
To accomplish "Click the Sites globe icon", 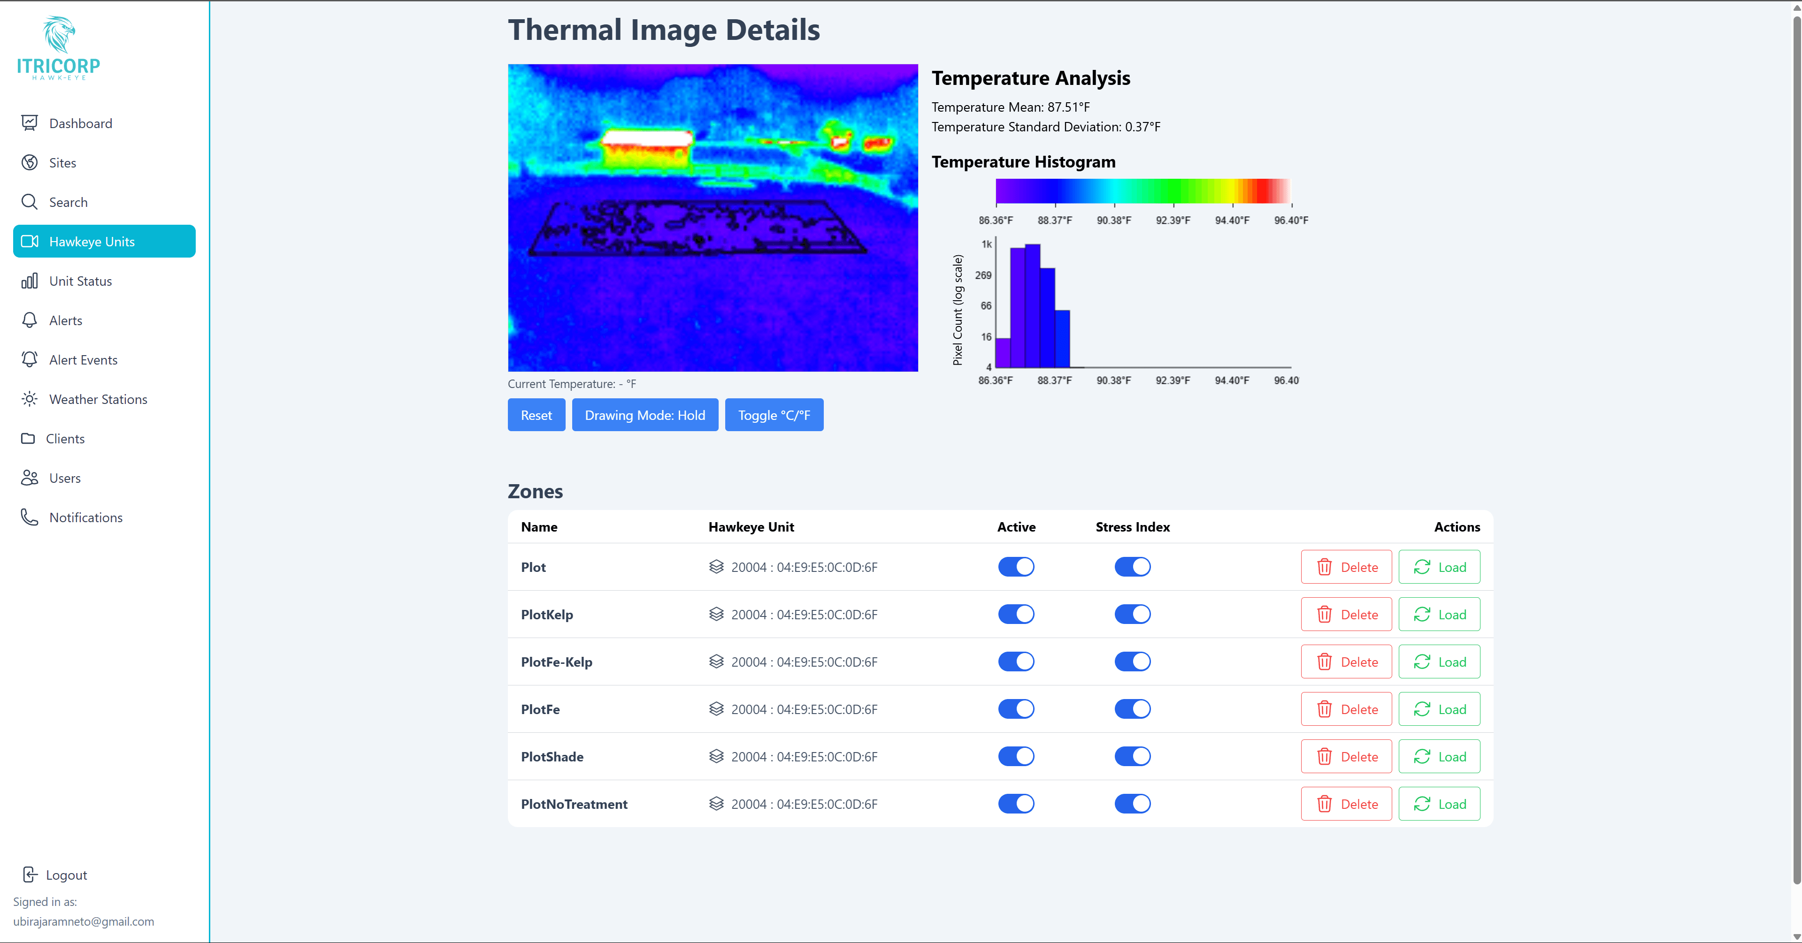I will [x=30, y=162].
